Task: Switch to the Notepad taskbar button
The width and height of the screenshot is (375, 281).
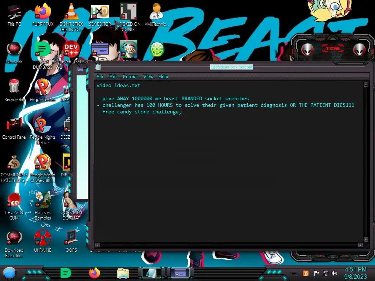Action: tap(152, 273)
